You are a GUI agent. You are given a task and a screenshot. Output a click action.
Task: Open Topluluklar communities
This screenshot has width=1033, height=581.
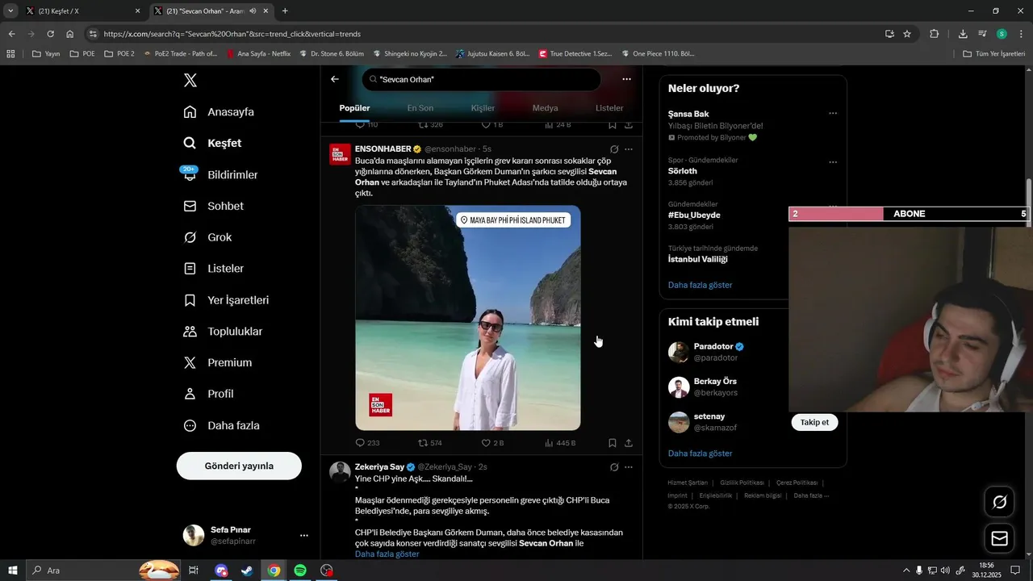pyautogui.click(x=223, y=332)
